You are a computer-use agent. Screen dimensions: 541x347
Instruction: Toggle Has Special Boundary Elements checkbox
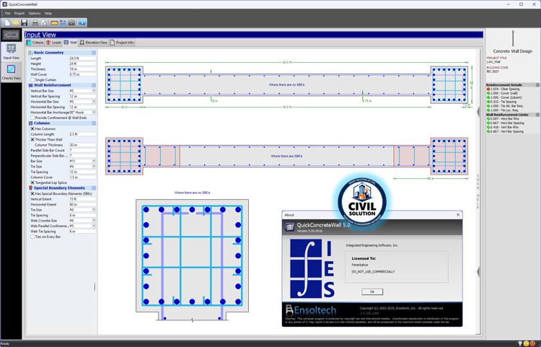click(32, 194)
